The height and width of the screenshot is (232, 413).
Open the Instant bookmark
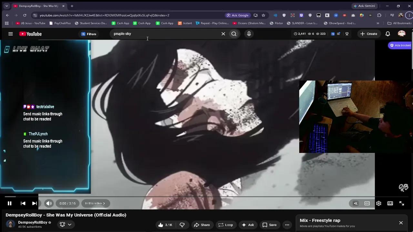click(x=185, y=23)
